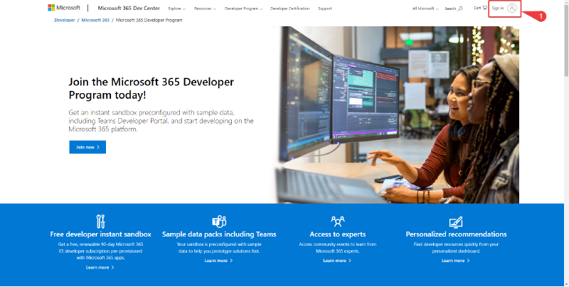Click the page vertical scrollbar thumb
Image resolution: width=569 pixels, height=287 pixels.
tap(566, 40)
